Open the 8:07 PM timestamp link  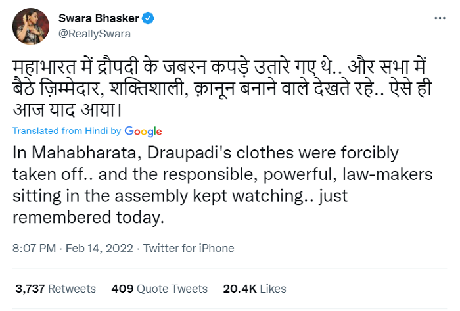coord(34,249)
